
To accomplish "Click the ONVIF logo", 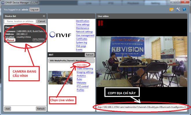I will tap(60, 34).
